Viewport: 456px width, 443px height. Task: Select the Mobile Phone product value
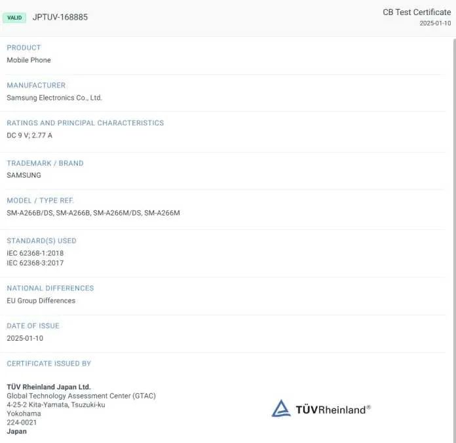29,60
